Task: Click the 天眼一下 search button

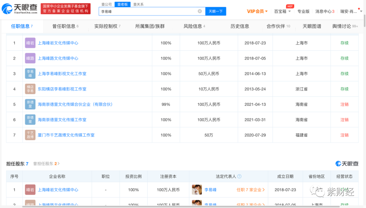Action: click(216, 11)
